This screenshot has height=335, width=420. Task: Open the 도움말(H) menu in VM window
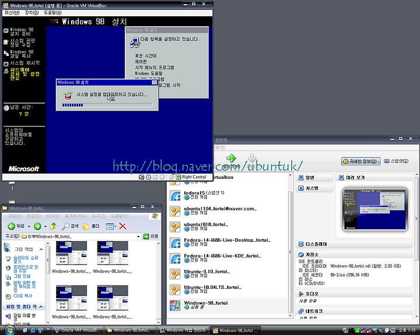tap(52, 13)
